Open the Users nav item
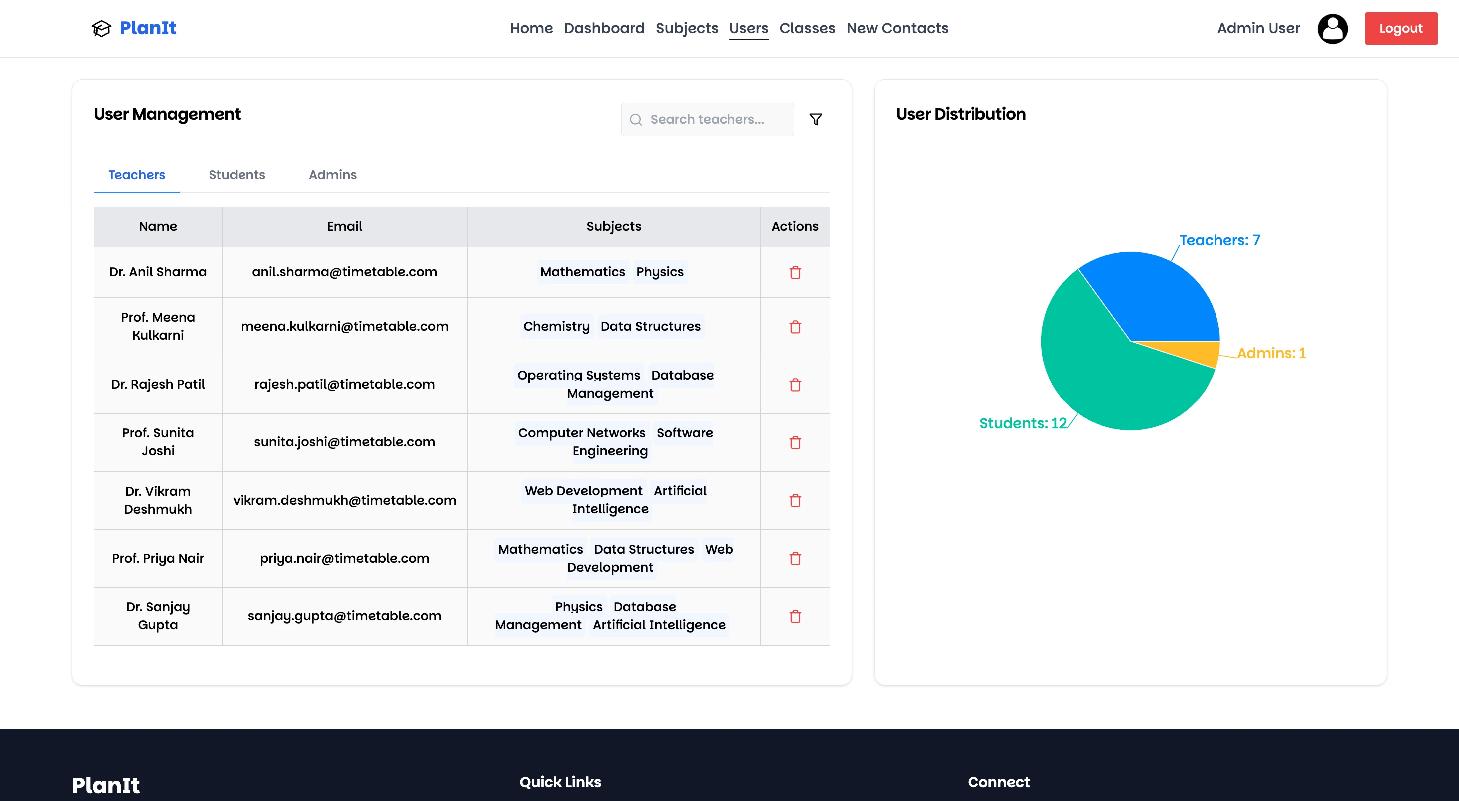Viewport: 1459px width, 801px height. (x=748, y=28)
